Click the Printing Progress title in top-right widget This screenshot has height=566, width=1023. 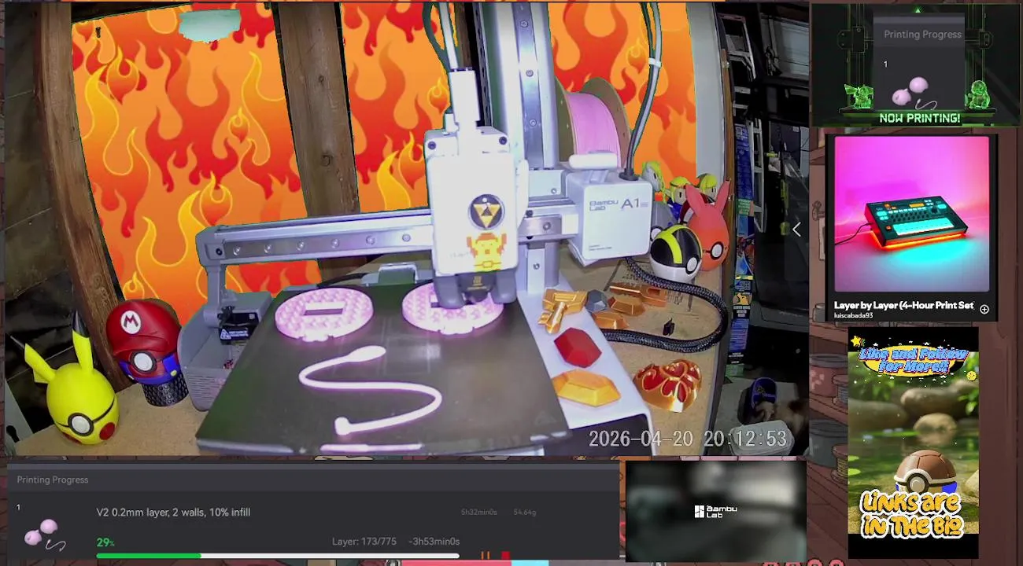click(x=922, y=34)
